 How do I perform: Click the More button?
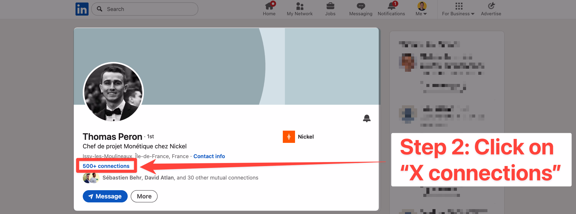coord(144,196)
